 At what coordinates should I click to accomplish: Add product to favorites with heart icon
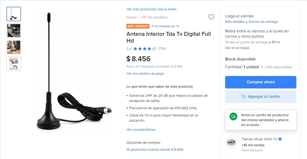[211, 17]
